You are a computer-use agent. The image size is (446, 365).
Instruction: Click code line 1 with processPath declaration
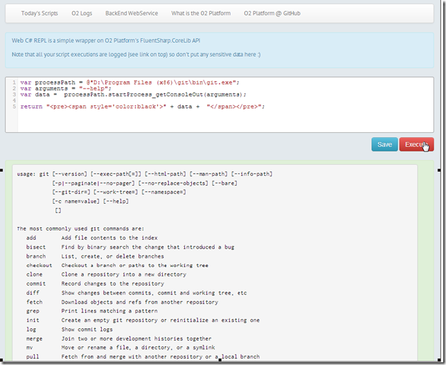coord(130,82)
